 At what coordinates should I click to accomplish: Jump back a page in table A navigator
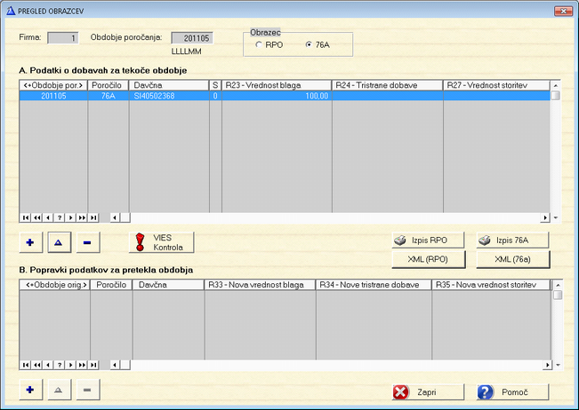click(x=37, y=217)
